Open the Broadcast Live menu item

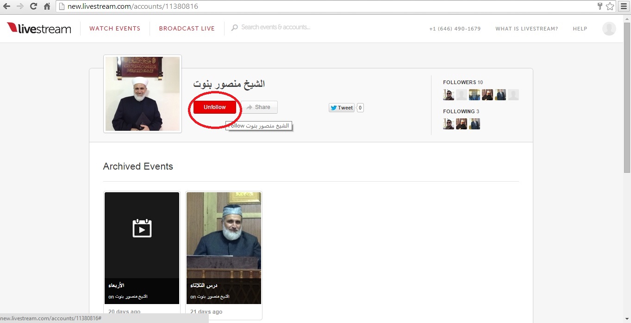pos(187,29)
